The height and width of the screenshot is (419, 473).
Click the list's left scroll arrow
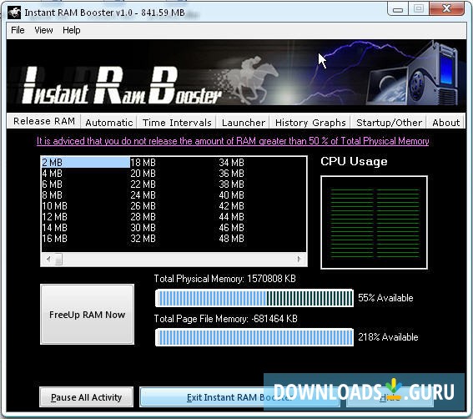click(x=48, y=259)
